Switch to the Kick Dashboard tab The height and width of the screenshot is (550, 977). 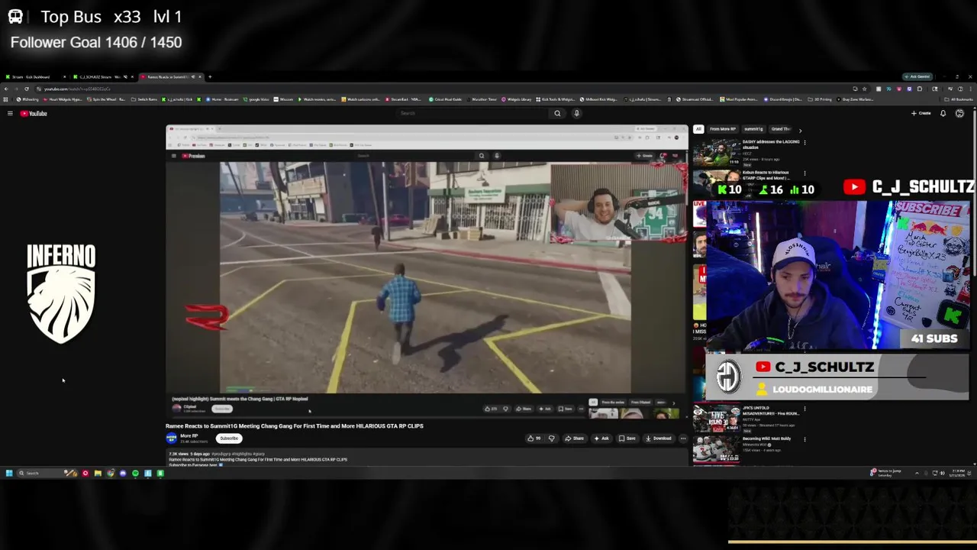tap(34, 76)
